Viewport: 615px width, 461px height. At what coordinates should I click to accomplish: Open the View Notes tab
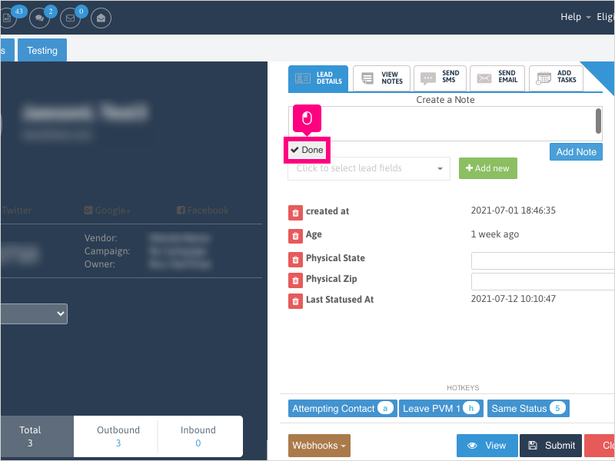pyautogui.click(x=381, y=78)
